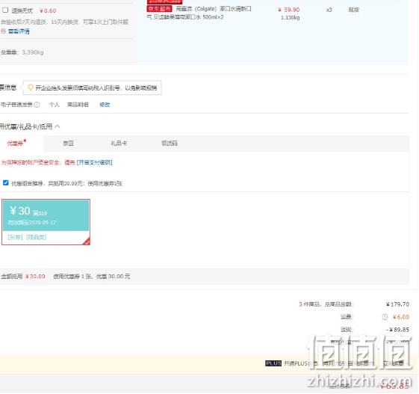419x394 pixels.
Task: Switch to the 礼品卡 tab
Action: tap(119, 144)
